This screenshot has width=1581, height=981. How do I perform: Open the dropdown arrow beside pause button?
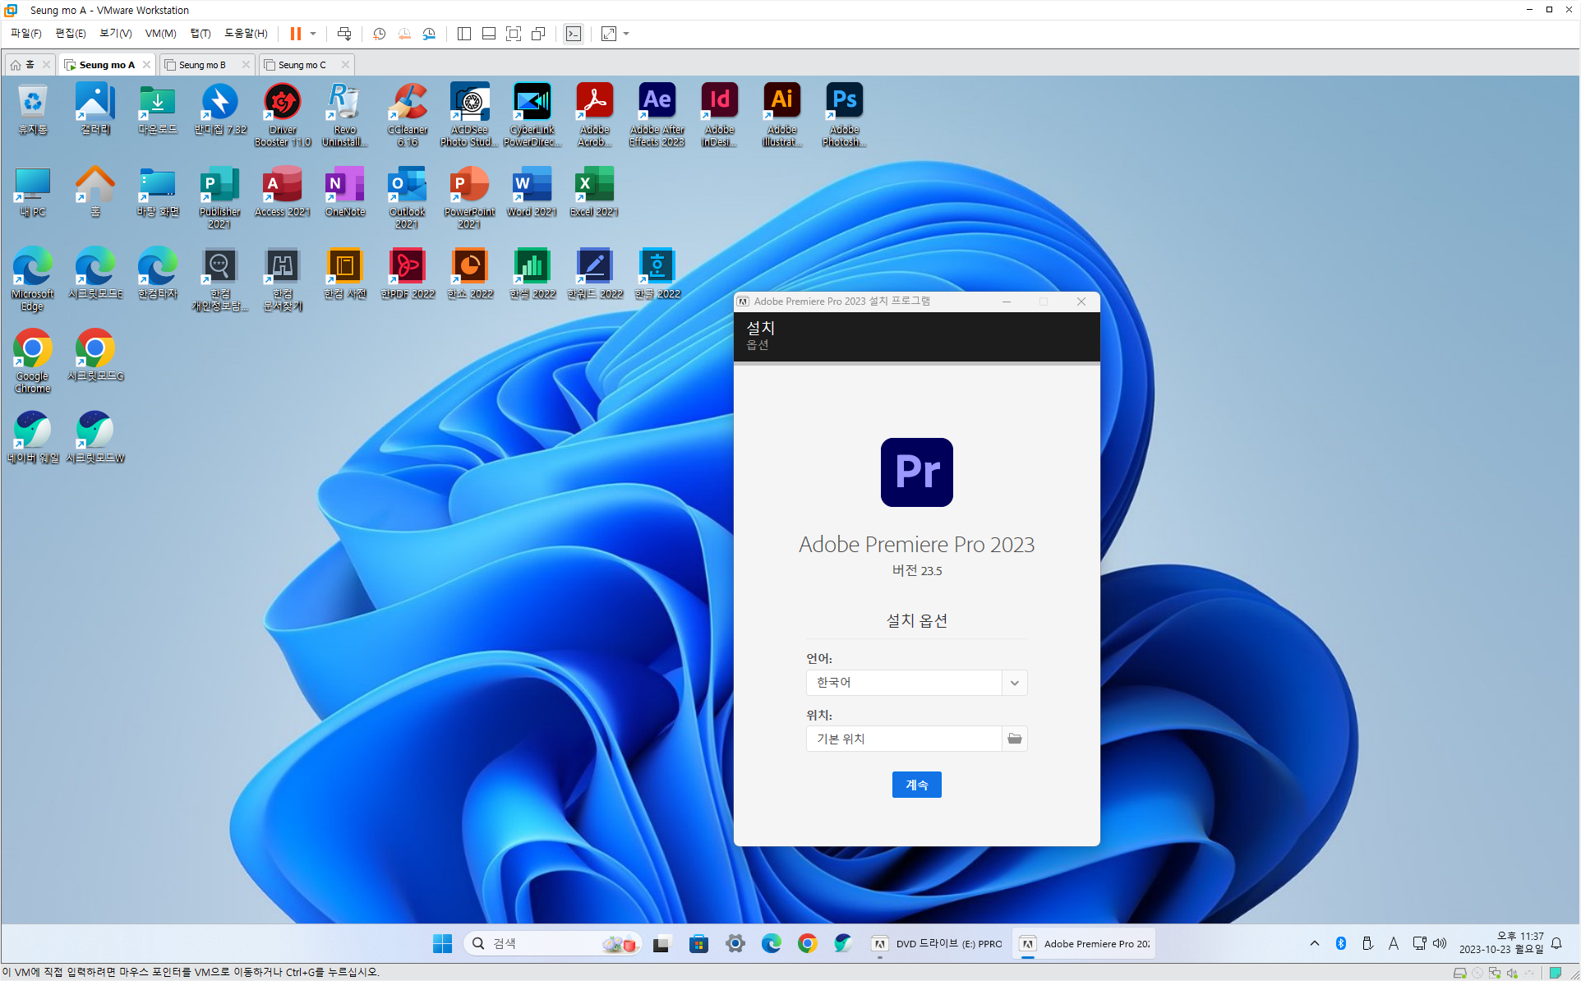313,34
